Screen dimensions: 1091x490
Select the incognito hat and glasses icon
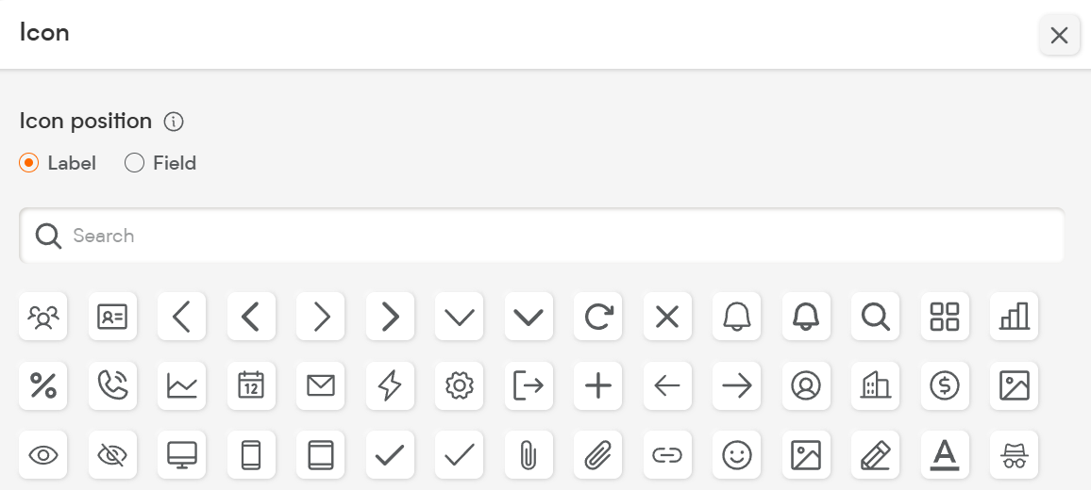tap(1014, 455)
